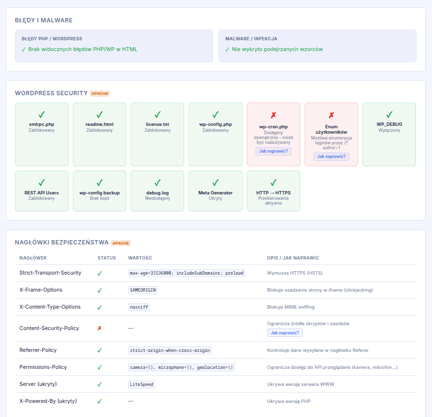The image size is (432, 417).
Task: Click the NAGŁÓWEK column heading
Action: 33,258
